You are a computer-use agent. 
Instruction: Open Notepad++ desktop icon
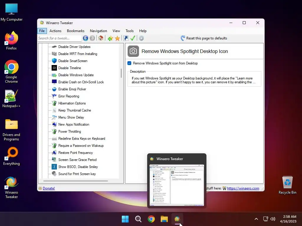point(12,98)
